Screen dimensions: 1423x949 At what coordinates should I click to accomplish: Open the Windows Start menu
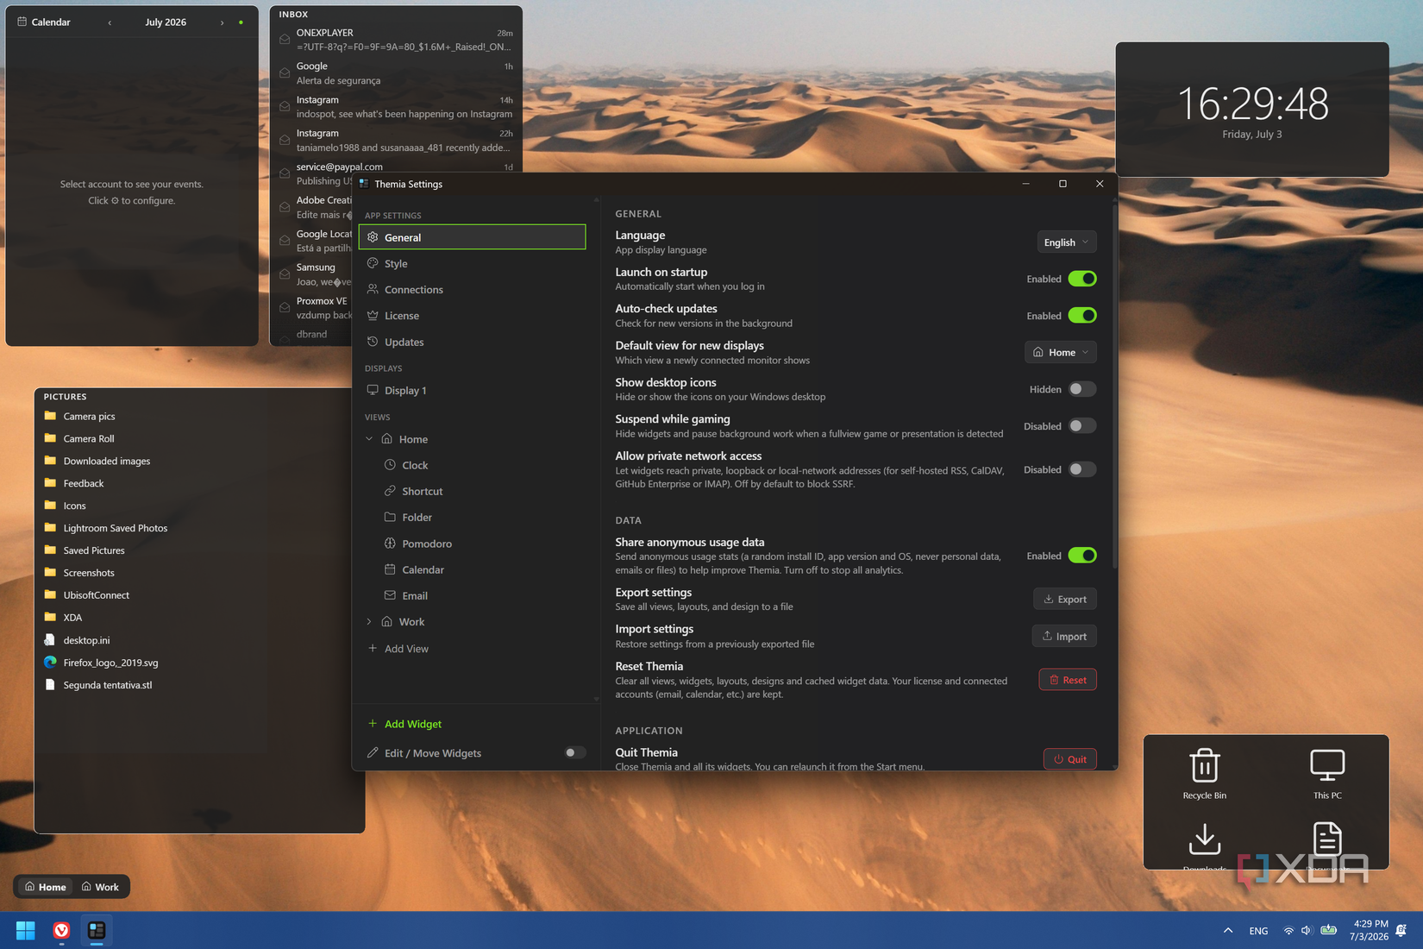click(x=26, y=930)
